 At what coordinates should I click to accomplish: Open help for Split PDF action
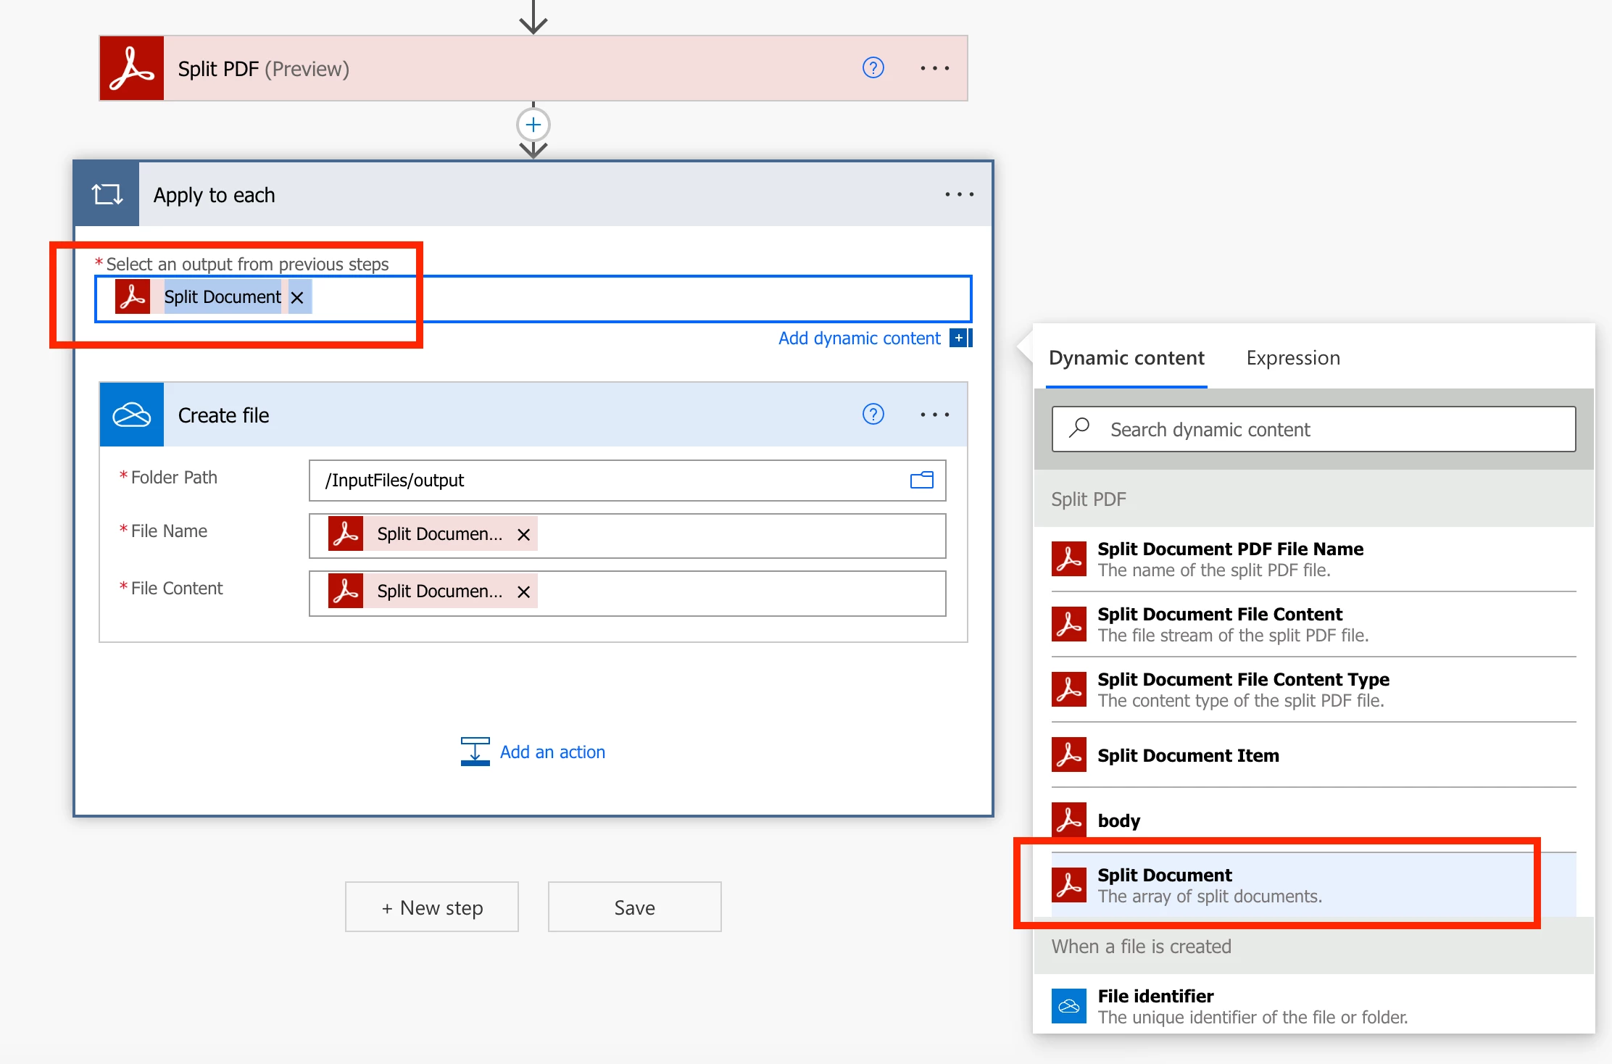tap(873, 68)
